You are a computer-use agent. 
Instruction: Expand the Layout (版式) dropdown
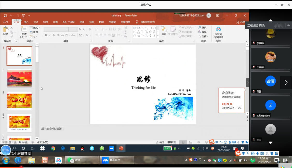pyautogui.click(x=35, y=28)
